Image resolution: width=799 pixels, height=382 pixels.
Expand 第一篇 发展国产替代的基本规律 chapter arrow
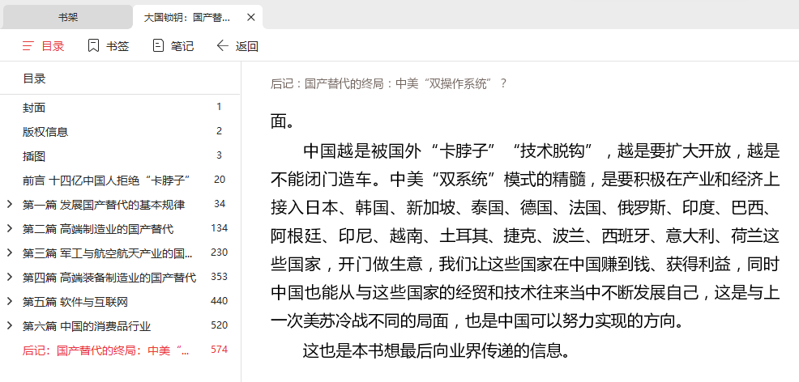[x=9, y=205]
